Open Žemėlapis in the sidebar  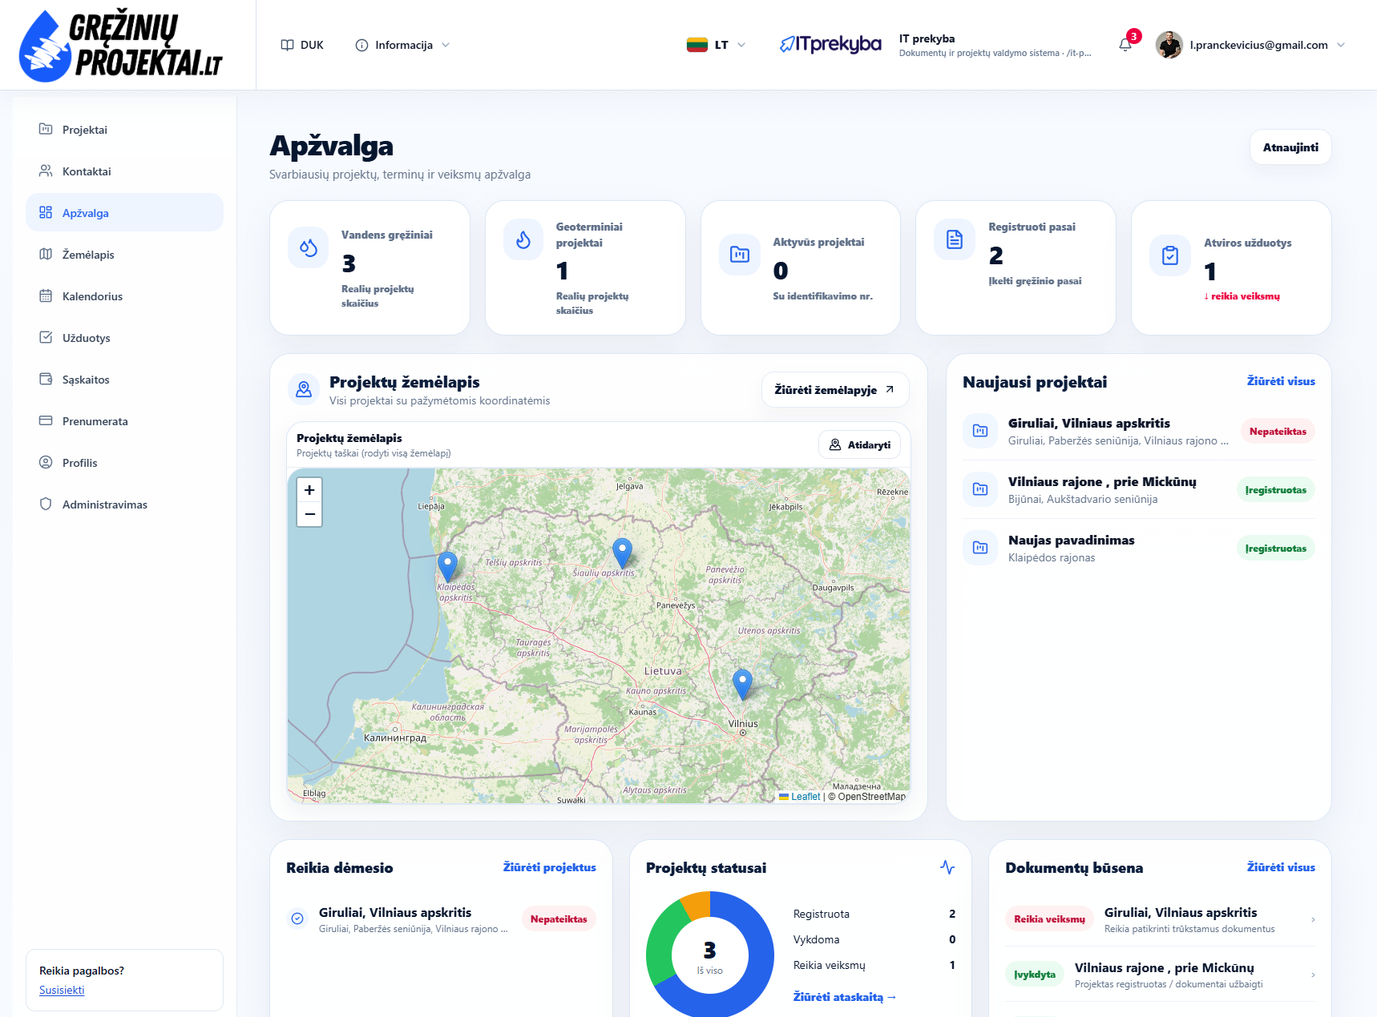coord(124,255)
